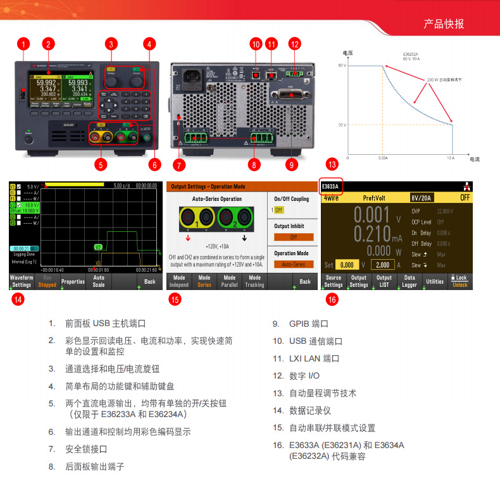
Task: Click list item 数字 I/O
Action: pos(304,376)
